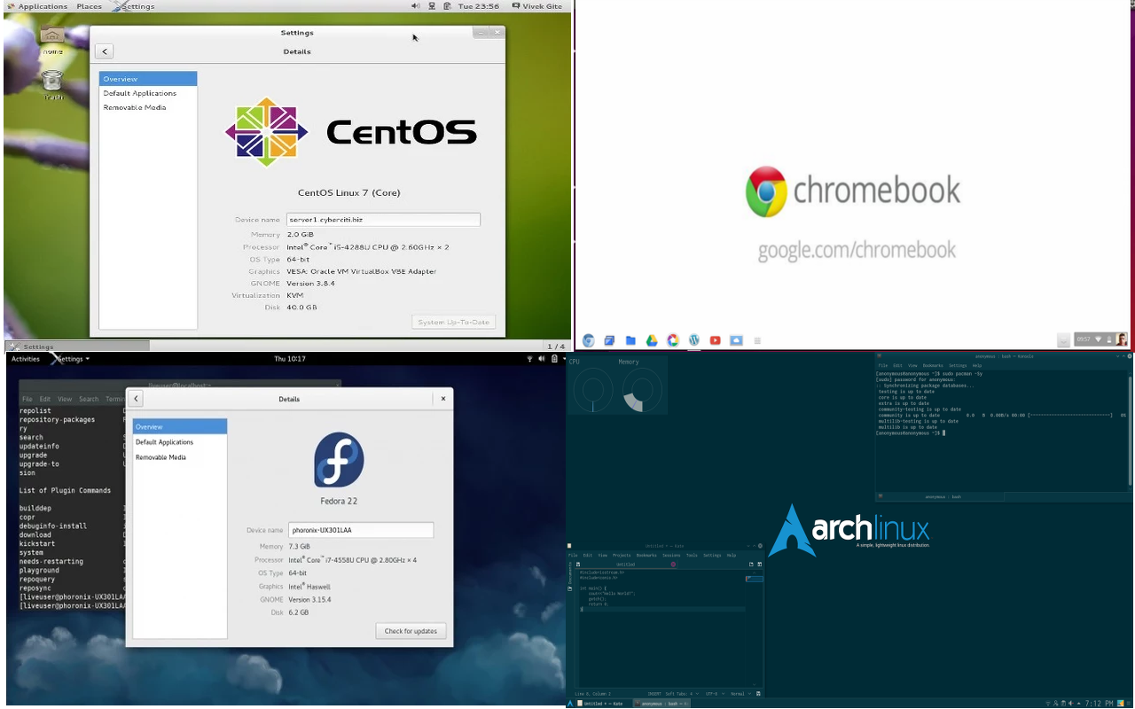Screen dimensions: 1135x709
Task: Open the Files app on Chromebook shelf
Action: coord(630,340)
